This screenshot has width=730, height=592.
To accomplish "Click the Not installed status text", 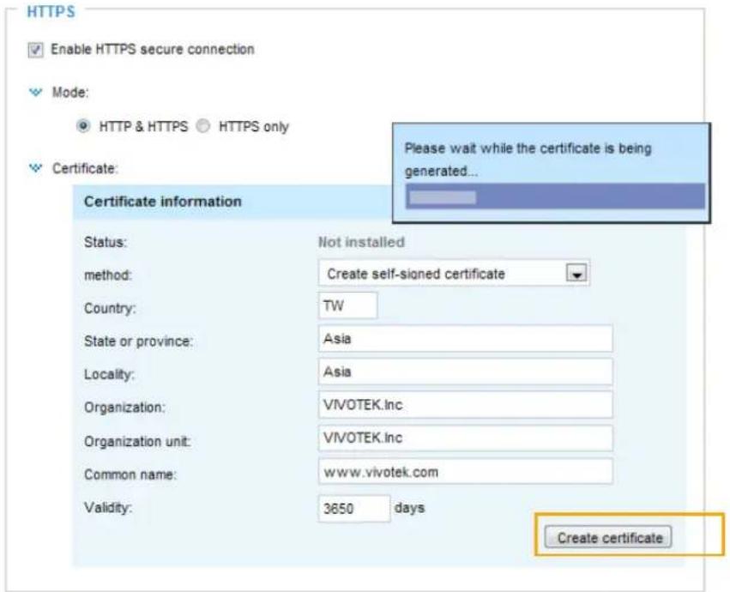I will pyautogui.click(x=361, y=242).
